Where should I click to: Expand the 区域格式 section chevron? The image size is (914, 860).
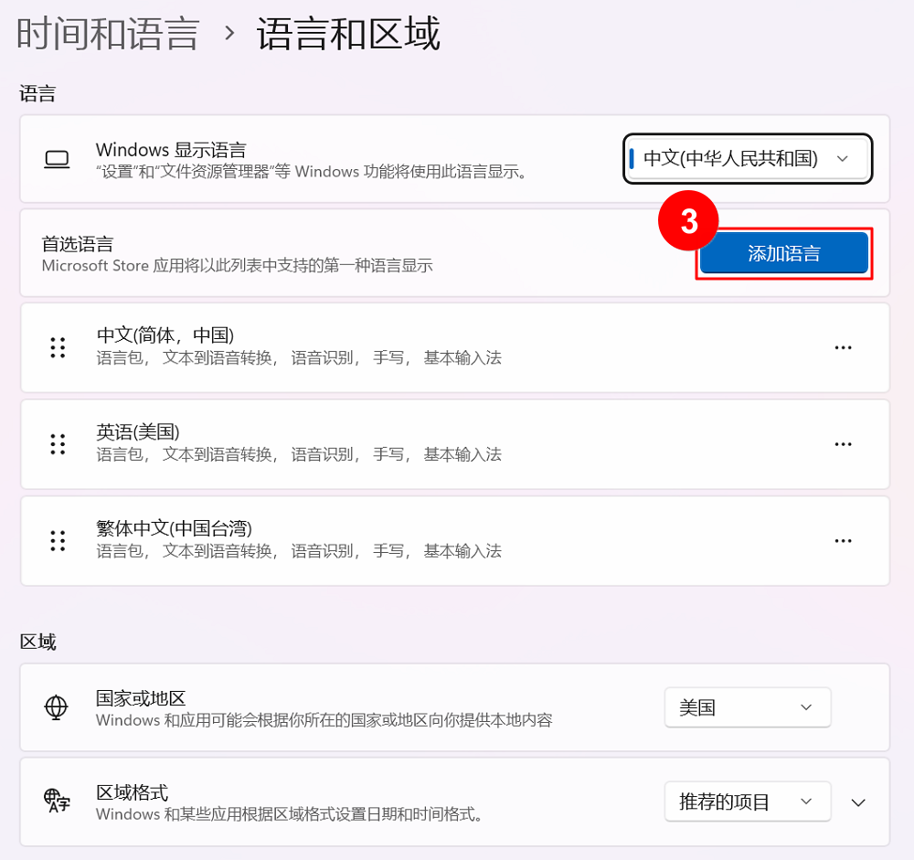pyautogui.click(x=858, y=802)
